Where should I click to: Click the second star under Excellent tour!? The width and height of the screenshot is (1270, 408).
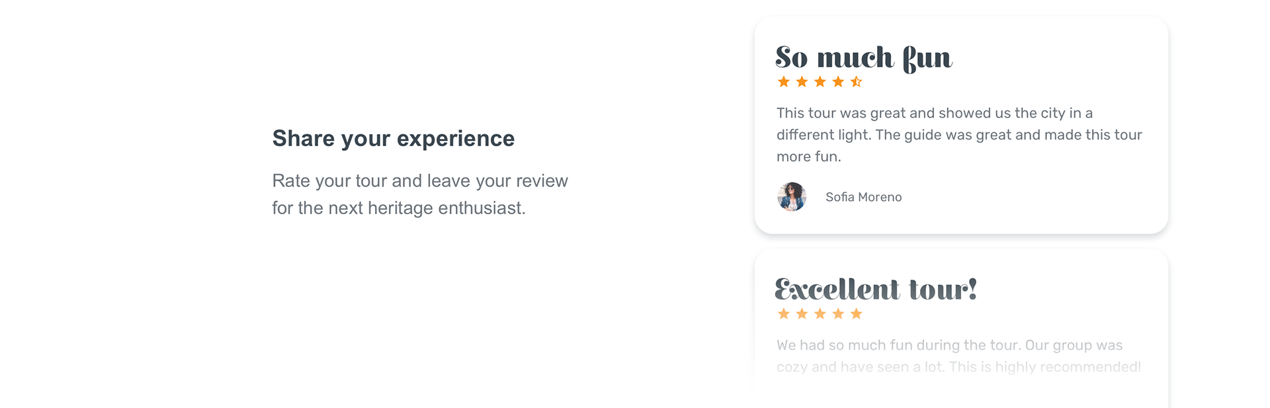802,314
